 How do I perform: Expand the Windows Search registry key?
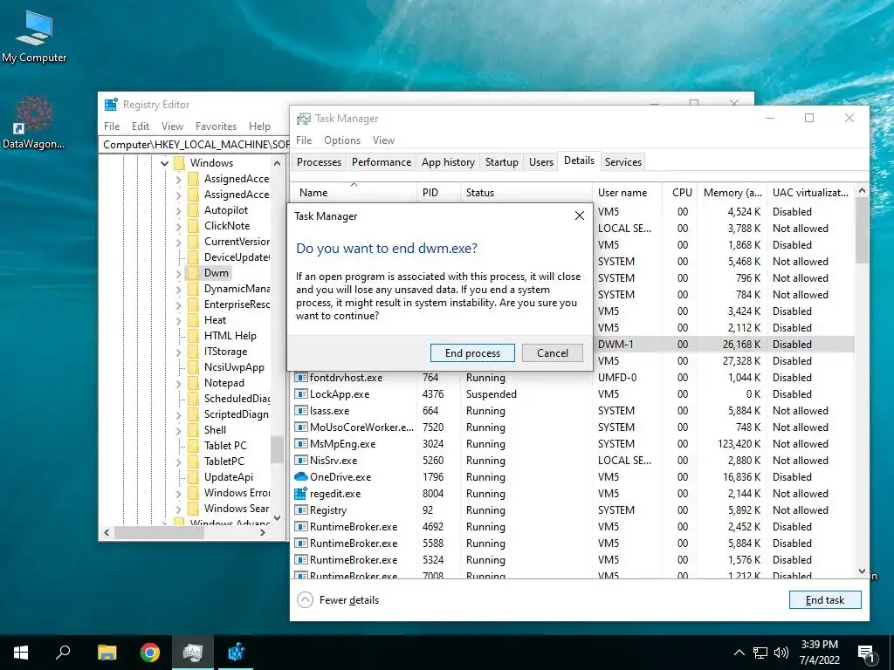click(x=178, y=509)
